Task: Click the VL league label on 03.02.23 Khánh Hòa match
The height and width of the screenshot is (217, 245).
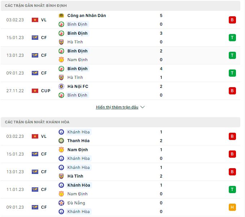Action: [x=44, y=136]
